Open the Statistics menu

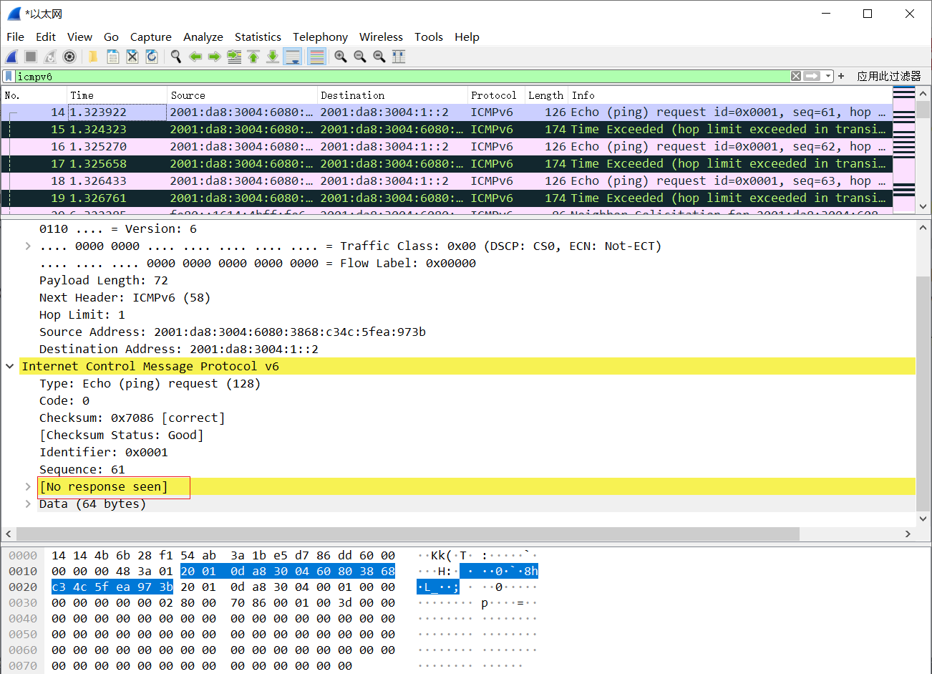coord(258,37)
